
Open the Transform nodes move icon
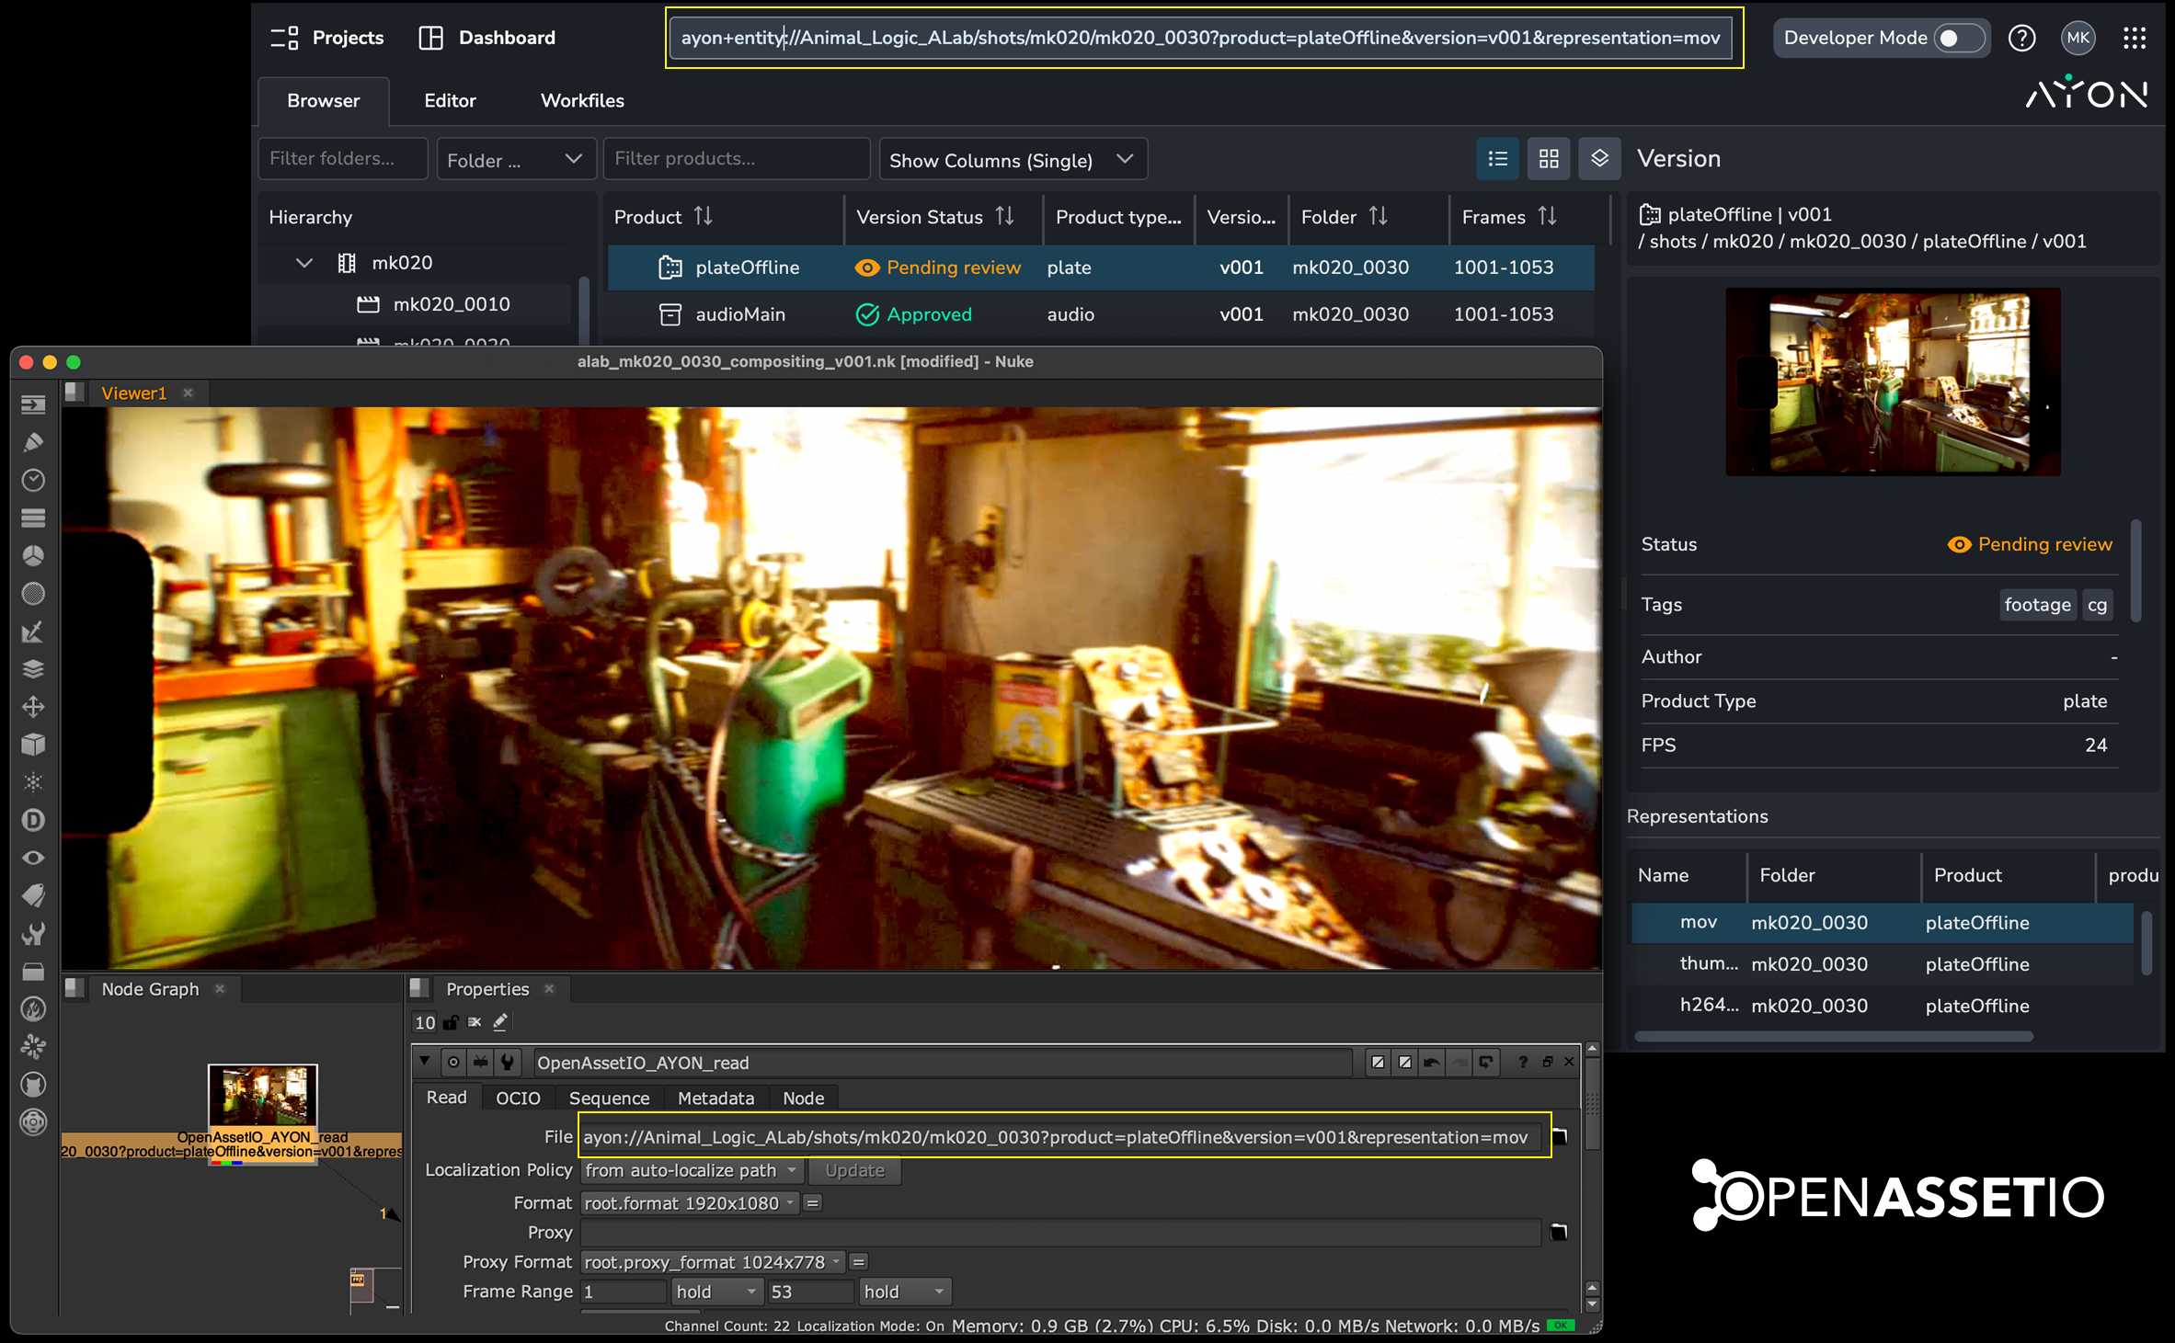(x=33, y=707)
